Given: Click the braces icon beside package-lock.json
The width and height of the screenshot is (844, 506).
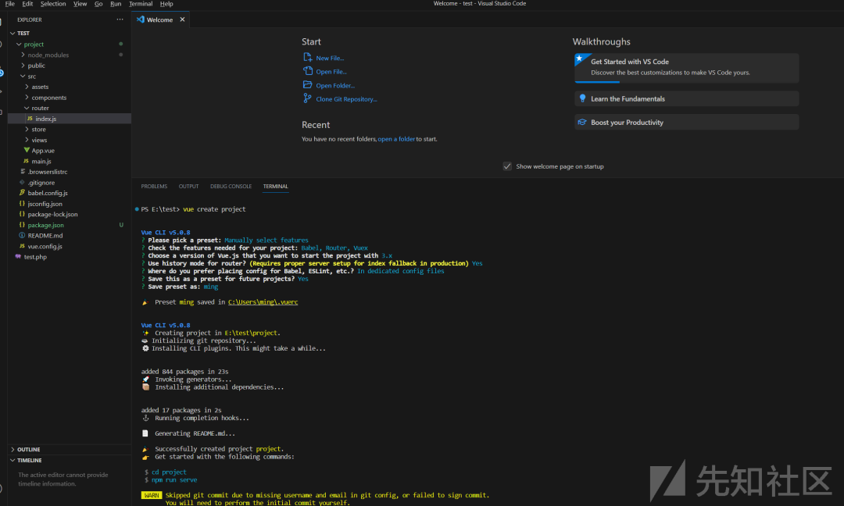Looking at the screenshot, I should [22, 214].
